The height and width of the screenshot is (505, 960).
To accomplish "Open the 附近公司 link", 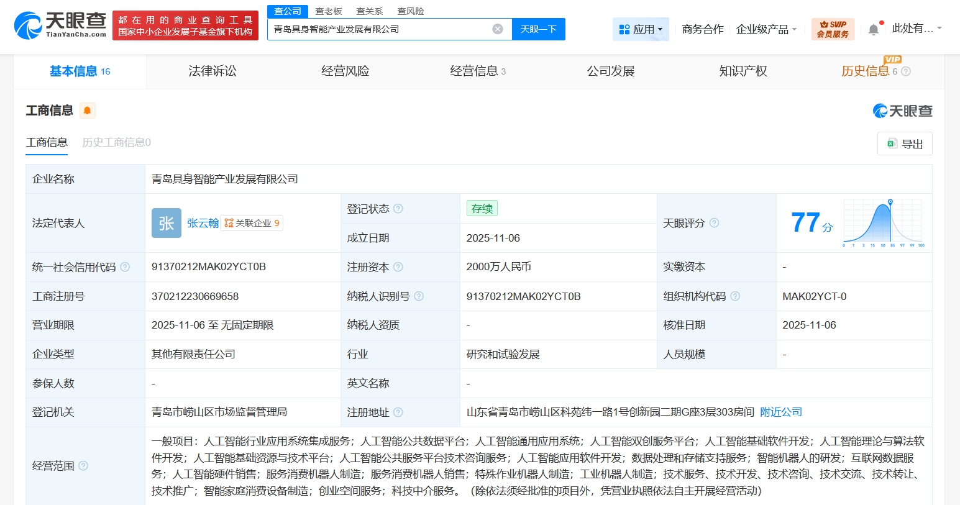I will click(x=780, y=412).
